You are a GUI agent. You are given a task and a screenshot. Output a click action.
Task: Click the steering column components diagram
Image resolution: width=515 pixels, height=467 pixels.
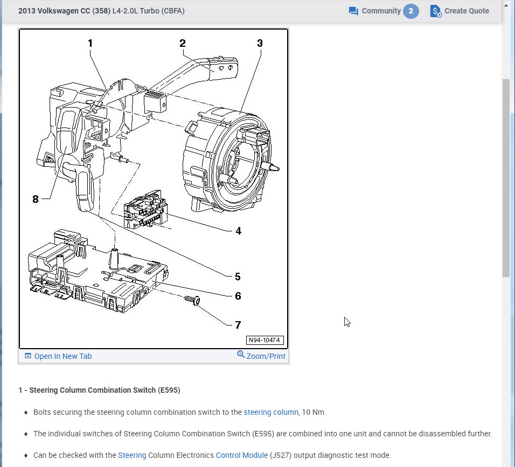click(x=154, y=188)
